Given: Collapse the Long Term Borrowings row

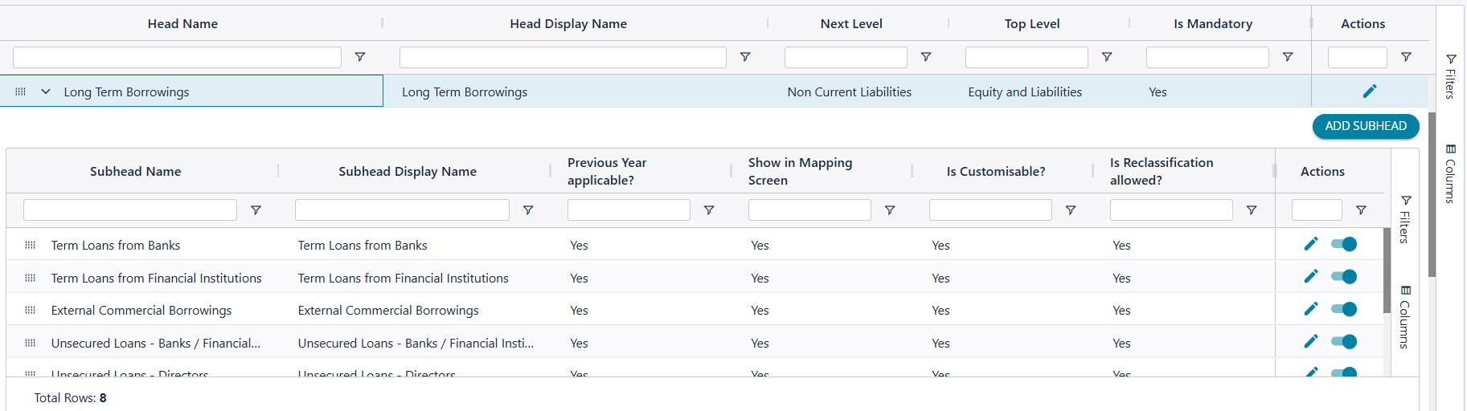Looking at the screenshot, I should 46,92.
